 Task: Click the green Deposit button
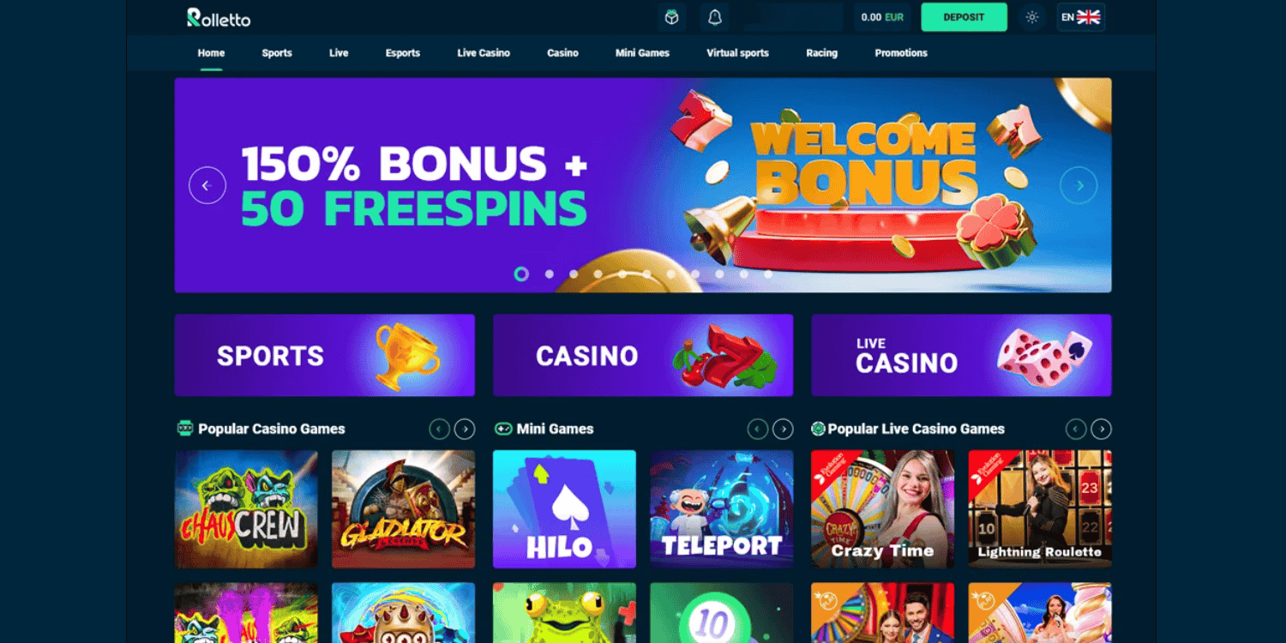(964, 17)
